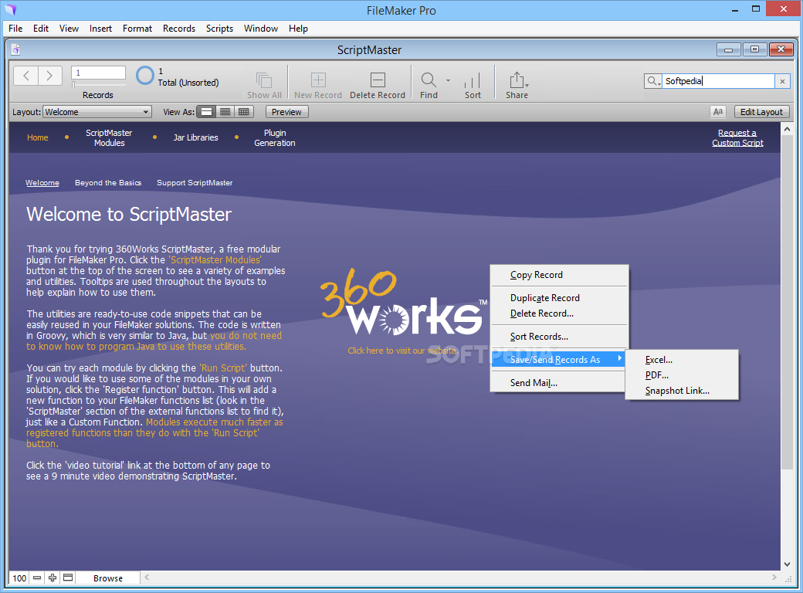Click the FileMaker Pro app icon
This screenshot has width=803, height=593.
click(10, 10)
